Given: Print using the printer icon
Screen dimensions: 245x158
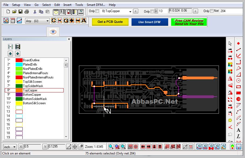Looking at the screenshot, I should [27, 12].
